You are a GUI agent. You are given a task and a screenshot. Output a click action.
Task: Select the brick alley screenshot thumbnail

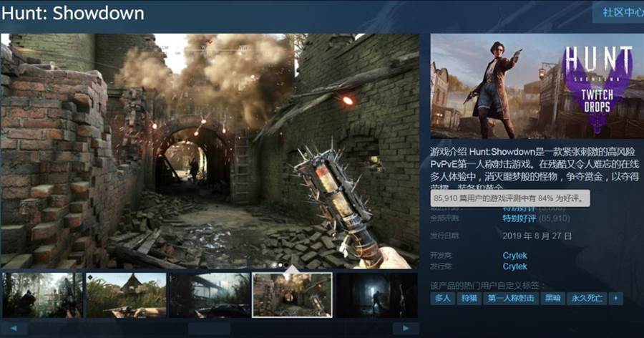(292, 295)
